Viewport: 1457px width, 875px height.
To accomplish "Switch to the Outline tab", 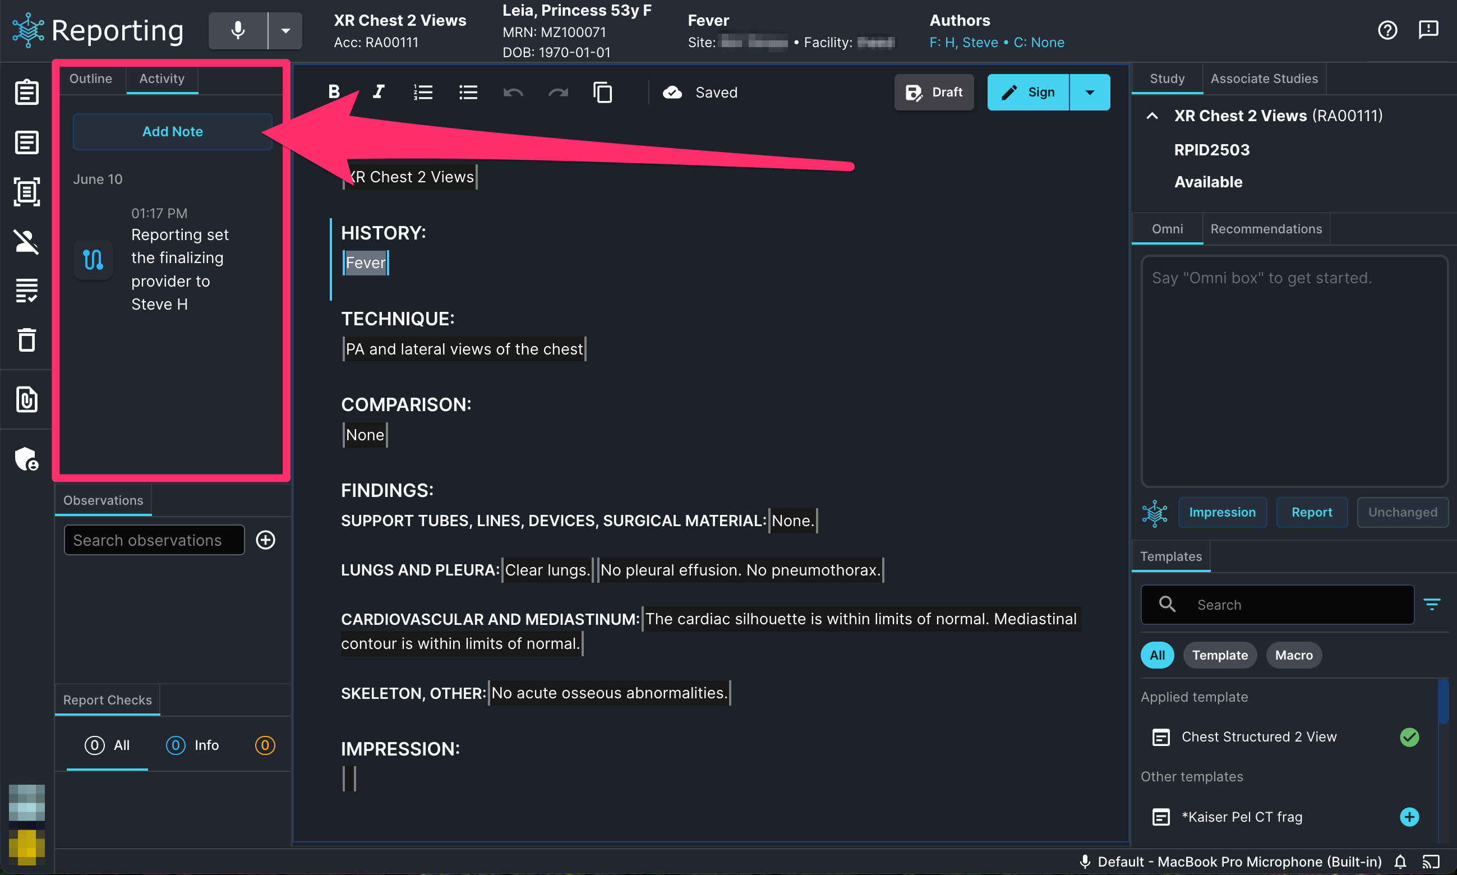I will coord(91,79).
